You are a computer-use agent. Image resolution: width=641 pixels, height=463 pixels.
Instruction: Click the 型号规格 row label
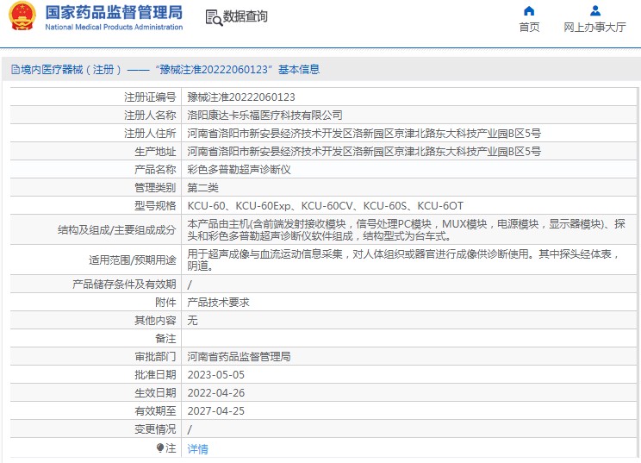(155, 206)
